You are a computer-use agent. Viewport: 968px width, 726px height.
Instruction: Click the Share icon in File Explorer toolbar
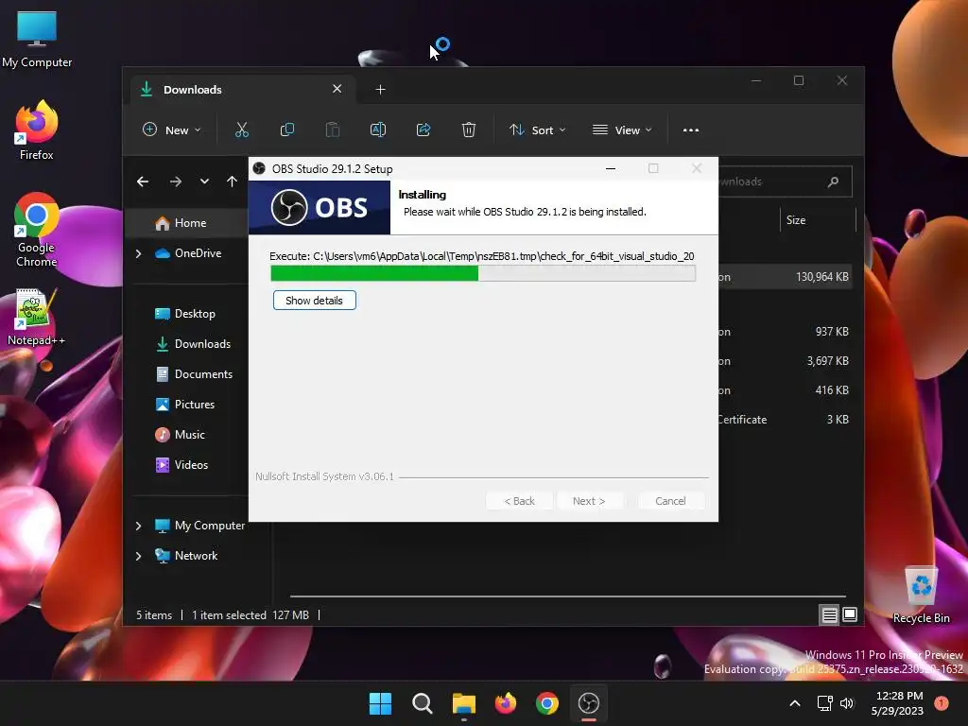[423, 130]
